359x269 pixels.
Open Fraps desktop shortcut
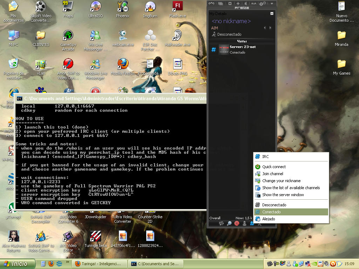point(68,9)
